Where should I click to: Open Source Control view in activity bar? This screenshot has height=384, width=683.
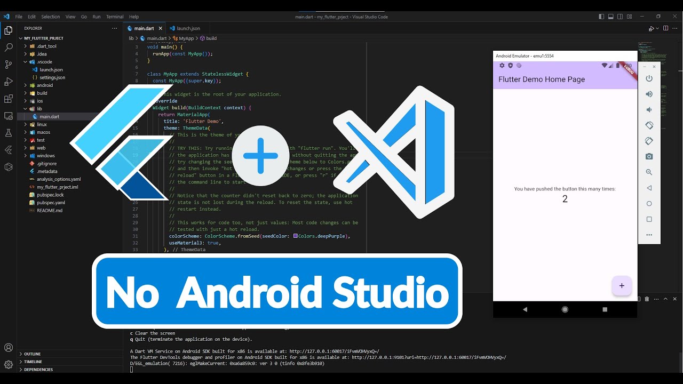click(9, 65)
